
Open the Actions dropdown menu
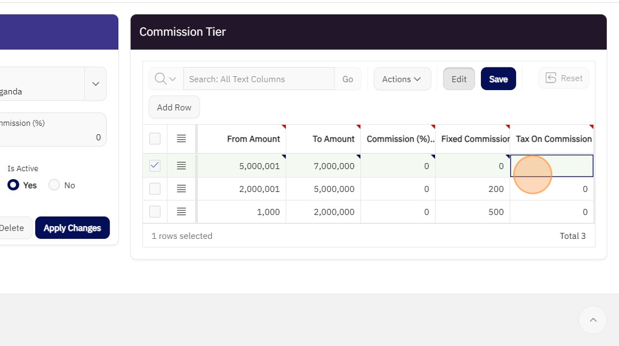tap(402, 79)
